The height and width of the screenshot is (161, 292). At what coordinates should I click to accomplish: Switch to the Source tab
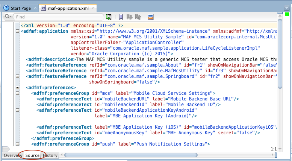point(32,155)
